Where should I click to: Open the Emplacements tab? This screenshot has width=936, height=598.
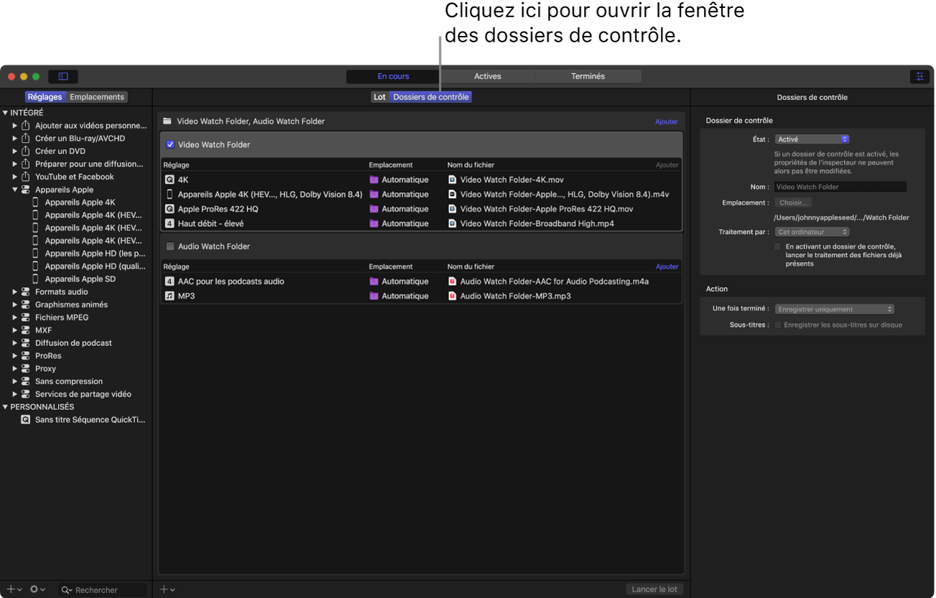coord(97,96)
